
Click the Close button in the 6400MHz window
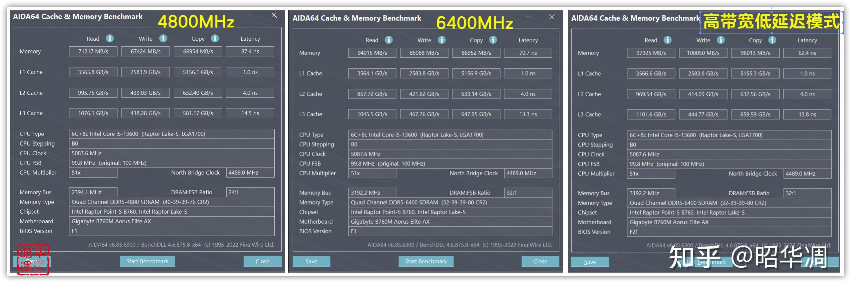click(540, 261)
